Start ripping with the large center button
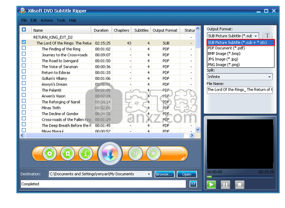Image resolution: width=285 pixels, height=208 pixels. tap(110, 154)
